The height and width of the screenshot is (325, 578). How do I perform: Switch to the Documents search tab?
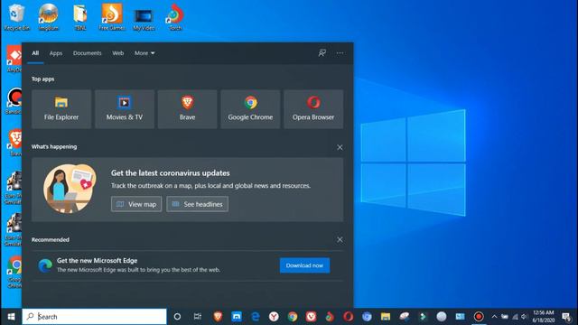coord(87,53)
